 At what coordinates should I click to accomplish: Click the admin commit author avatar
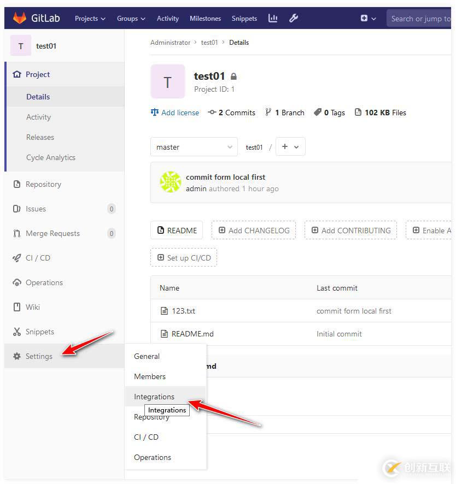tap(170, 182)
